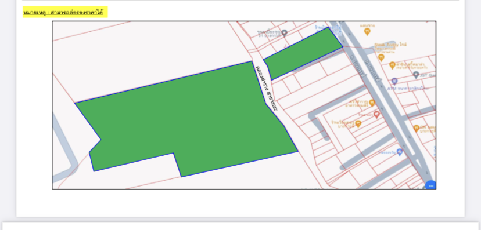Viewport: 481px width, 230px height.
Task: Click the gray pin beside JST label
Action: (x=416, y=75)
